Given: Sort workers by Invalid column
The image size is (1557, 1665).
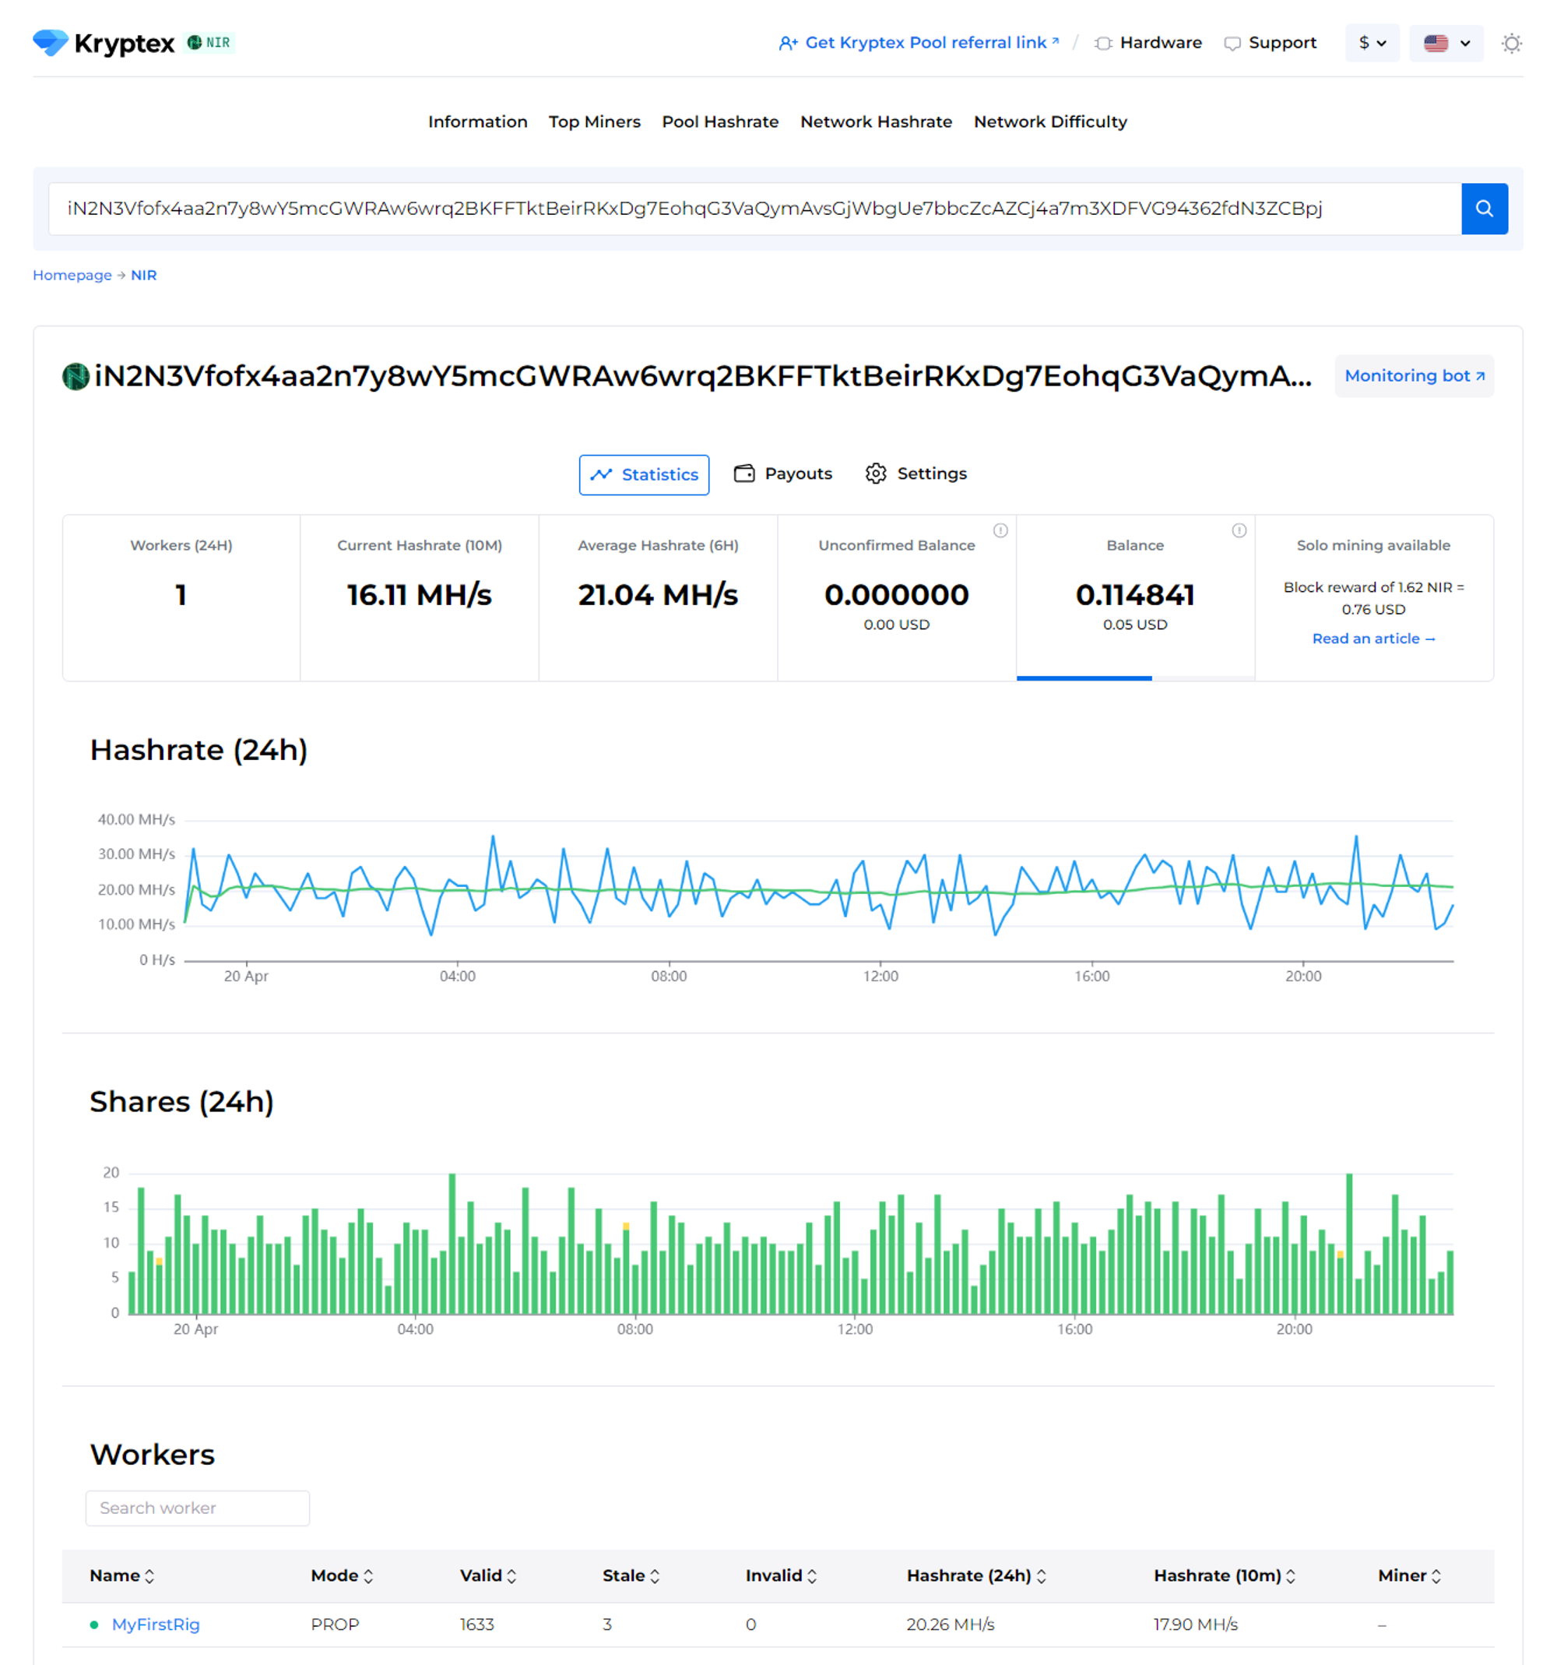Looking at the screenshot, I should (x=781, y=1575).
